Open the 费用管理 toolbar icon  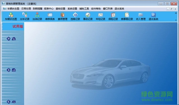(x=63, y=16)
